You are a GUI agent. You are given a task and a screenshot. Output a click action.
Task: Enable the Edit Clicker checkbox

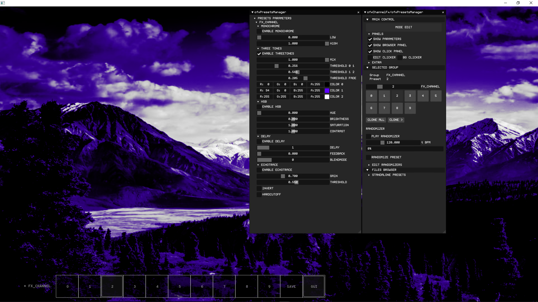tap(370, 58)
